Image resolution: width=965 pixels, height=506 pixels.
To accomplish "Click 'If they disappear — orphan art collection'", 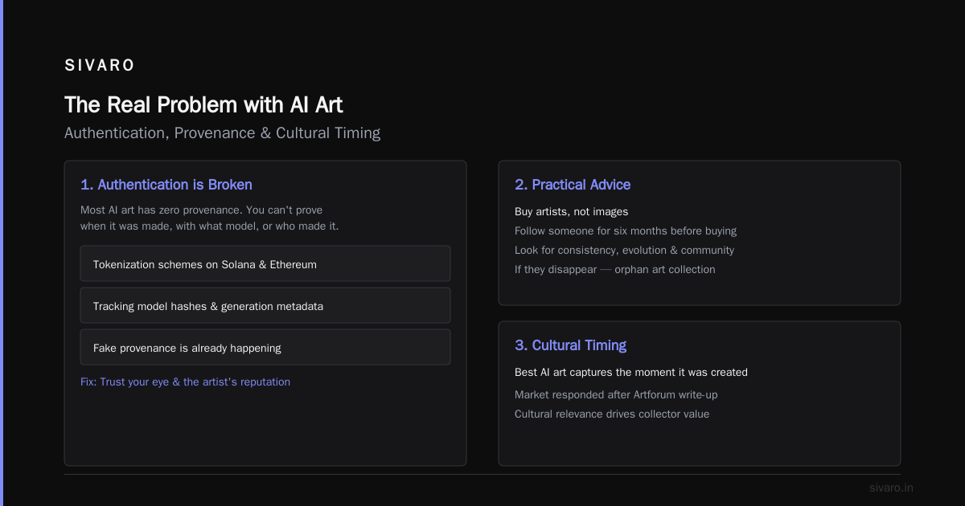I will point(614,270).
